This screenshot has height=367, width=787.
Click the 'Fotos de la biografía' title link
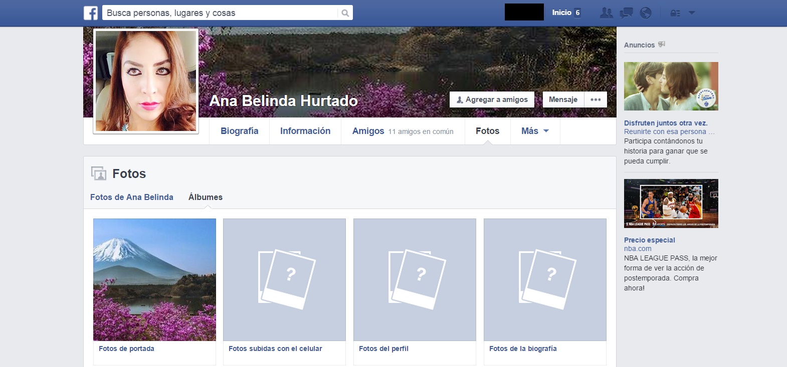coord(523,348)
